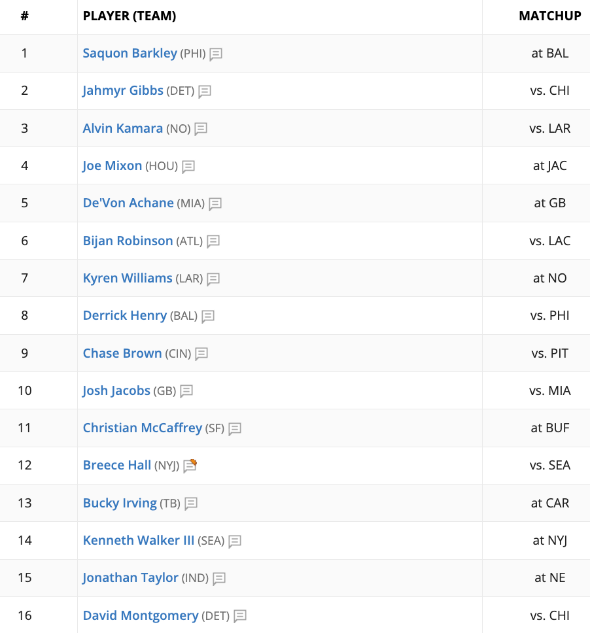Click note icon next to Christian McCaffrey
The image size is (590, 633).
point(235,429)
